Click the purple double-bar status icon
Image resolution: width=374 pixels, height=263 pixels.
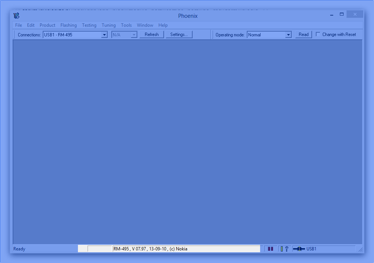(270, 249)
